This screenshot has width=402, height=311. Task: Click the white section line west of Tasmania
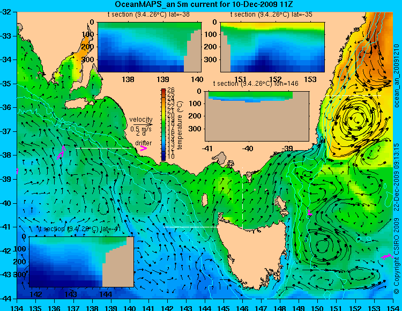(x=191, y=227)
